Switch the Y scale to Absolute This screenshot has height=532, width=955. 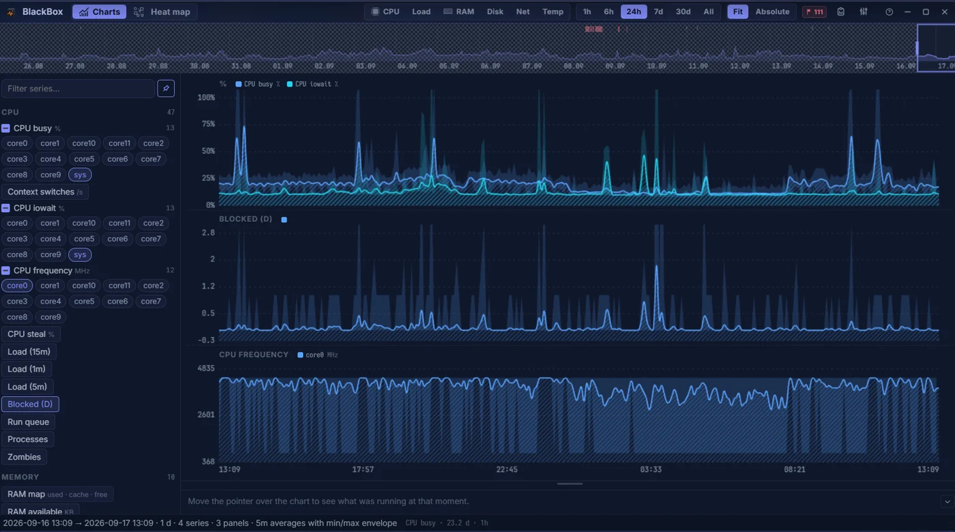point(772,12)
